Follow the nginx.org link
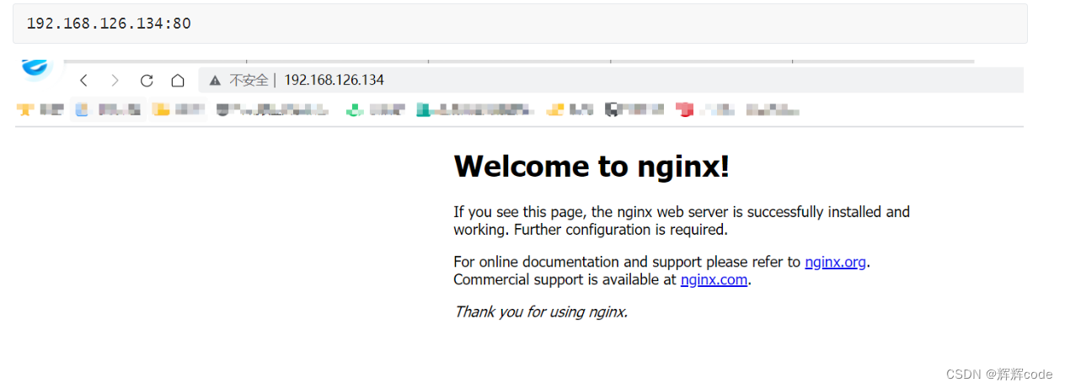Image resolution: width=1065 pixels, height=388 pixels. point(835,262)
